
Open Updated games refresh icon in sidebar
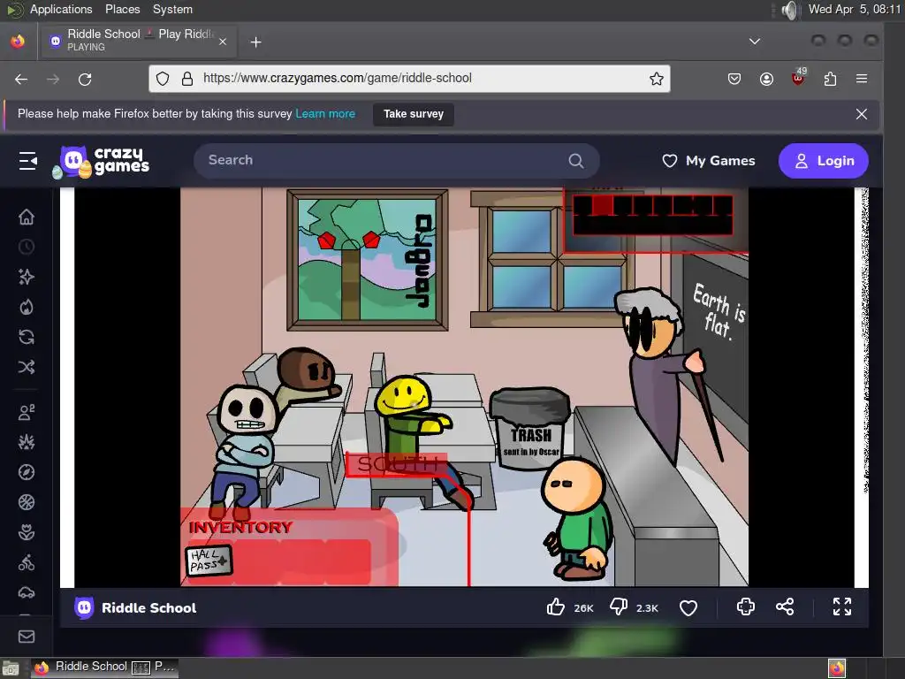coord(27,337)
